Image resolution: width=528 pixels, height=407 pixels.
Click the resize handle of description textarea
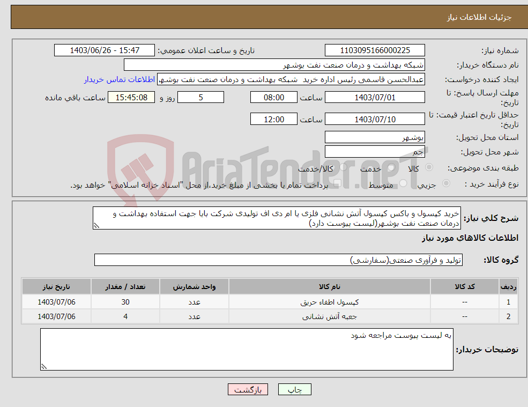tap(96, 226)
